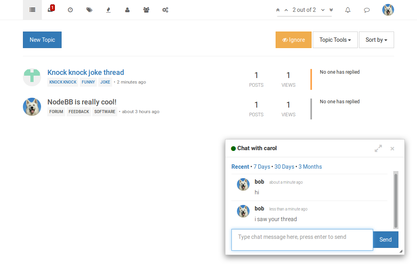Open the Topic Tools dropdown
417x268 pixels.
coord(335,40)
